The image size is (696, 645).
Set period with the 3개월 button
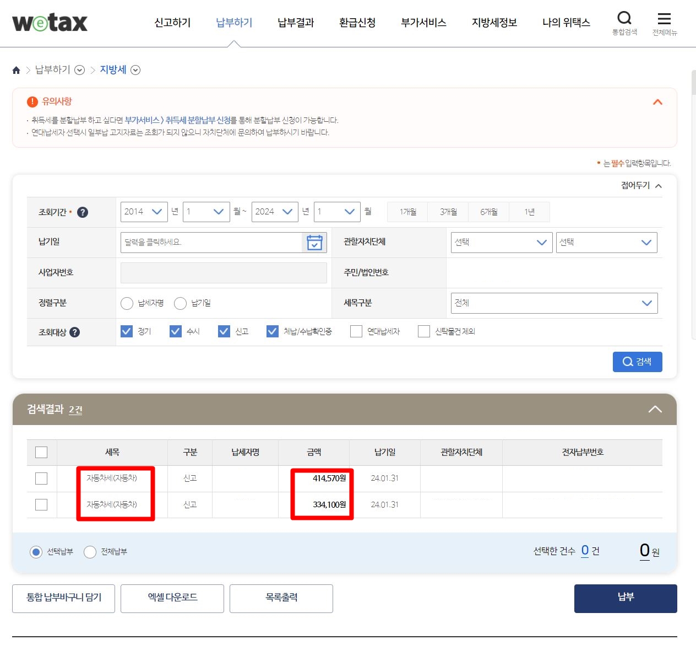448,212
